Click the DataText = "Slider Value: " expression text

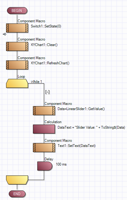pos(91,127)
